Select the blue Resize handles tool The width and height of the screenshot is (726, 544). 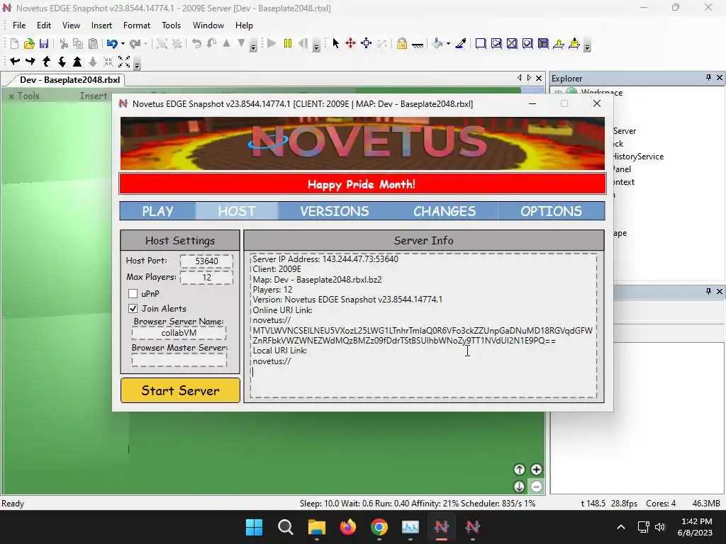(x=367, y=43)
